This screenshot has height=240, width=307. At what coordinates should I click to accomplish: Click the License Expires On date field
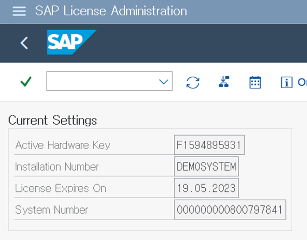(206, 188)
